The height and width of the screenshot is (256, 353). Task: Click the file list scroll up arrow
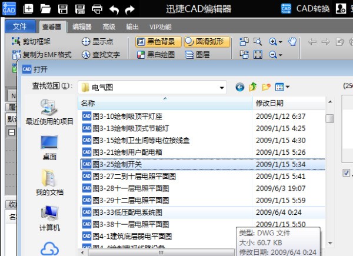(x=330, y=102)
